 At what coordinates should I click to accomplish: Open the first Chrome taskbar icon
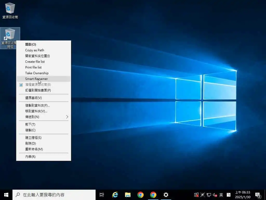(141, 195)
